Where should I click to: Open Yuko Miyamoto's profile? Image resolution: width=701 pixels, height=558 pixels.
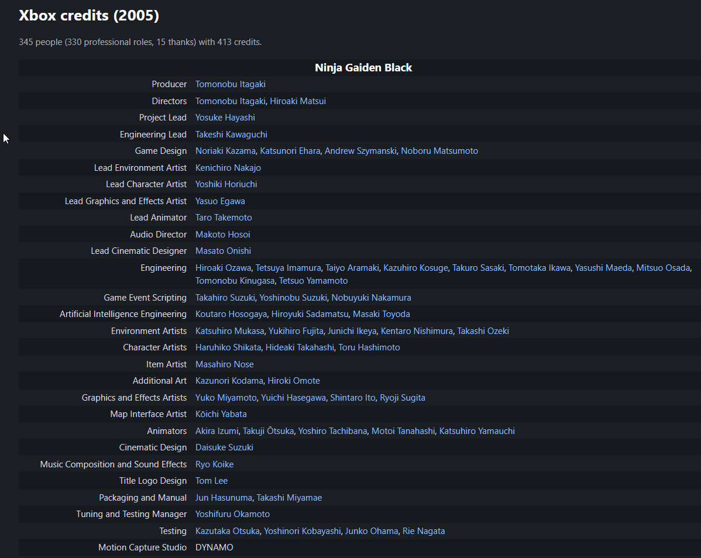[226, 398]
